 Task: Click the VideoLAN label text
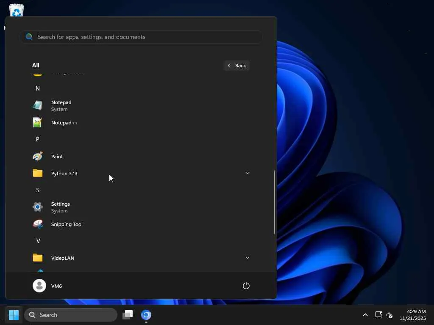(x=63, y=258)
